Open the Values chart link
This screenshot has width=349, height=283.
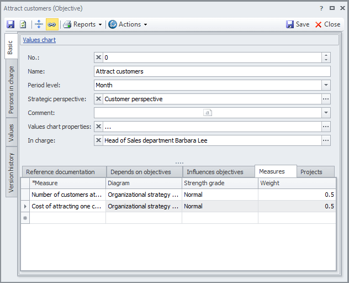click(x=39, y=40)
